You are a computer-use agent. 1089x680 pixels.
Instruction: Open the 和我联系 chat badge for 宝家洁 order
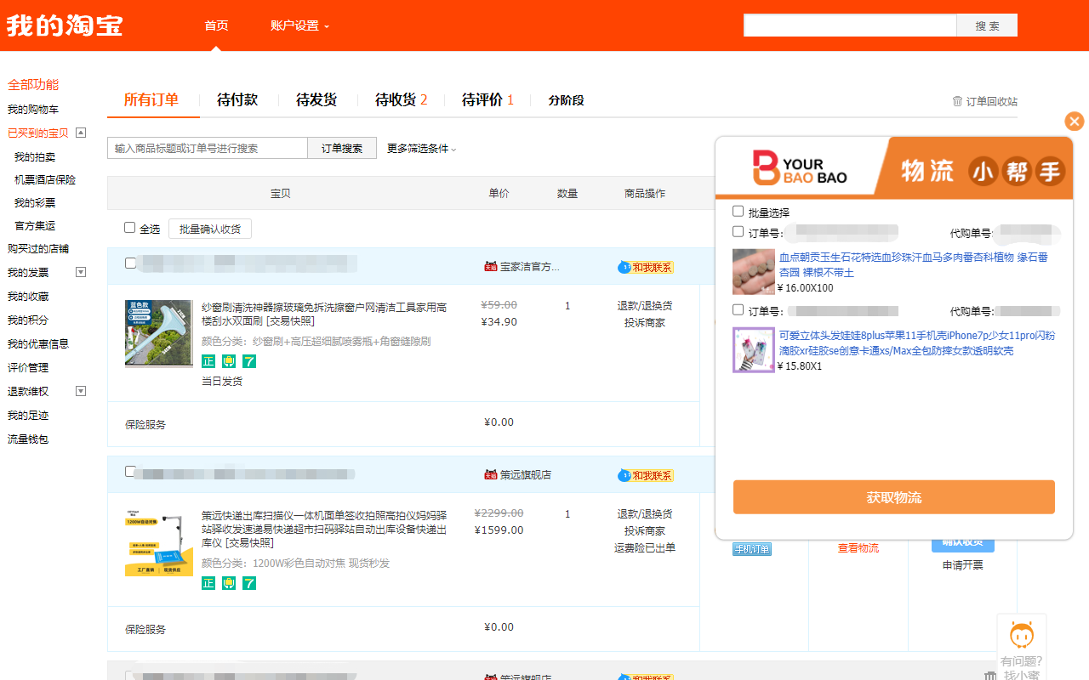tap(646, 267)
